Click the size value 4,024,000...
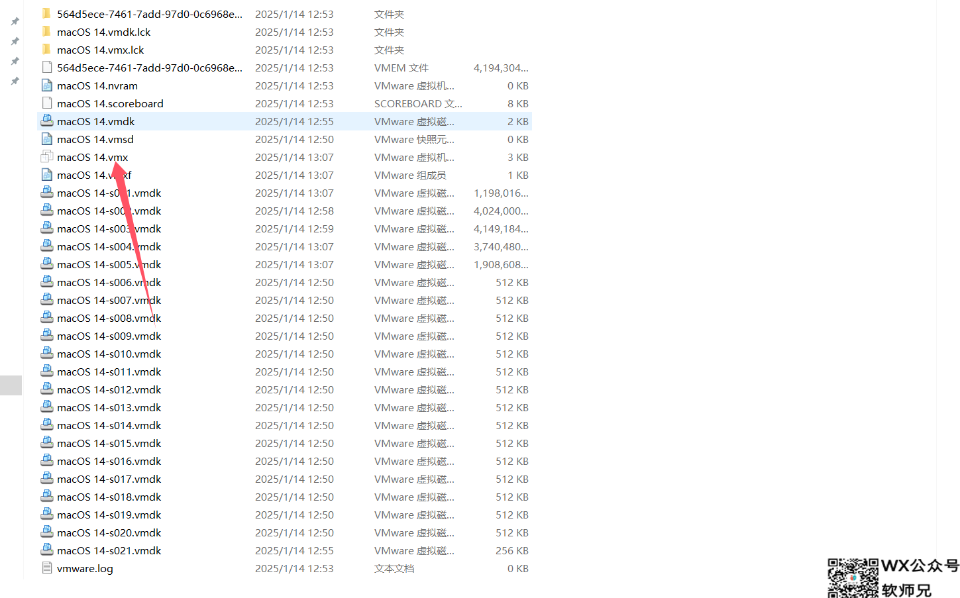This screenshot has width=960, height=598. 501,211
